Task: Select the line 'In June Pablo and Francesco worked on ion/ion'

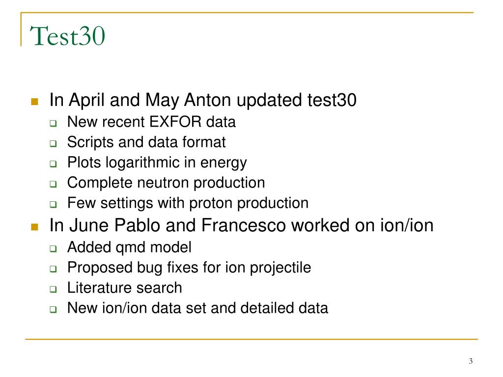Action: (x=241, y=225)
